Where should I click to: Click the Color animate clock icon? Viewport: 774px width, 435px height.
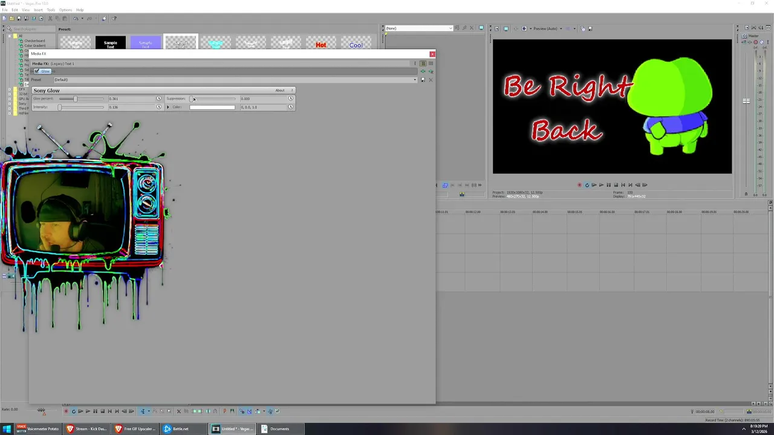[291, 107]
